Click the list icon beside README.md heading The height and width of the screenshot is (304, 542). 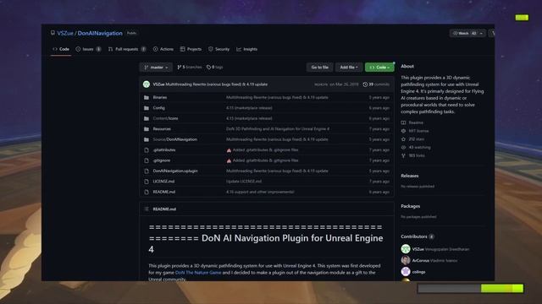[x=147, y=209]
